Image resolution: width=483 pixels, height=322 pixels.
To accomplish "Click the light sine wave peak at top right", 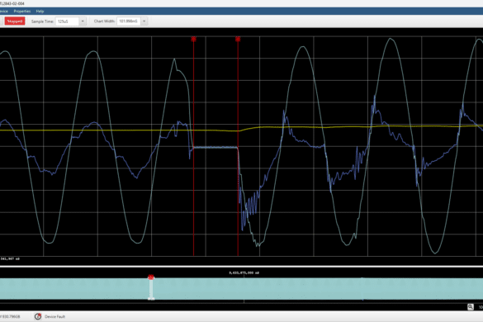I will (391, 39).
